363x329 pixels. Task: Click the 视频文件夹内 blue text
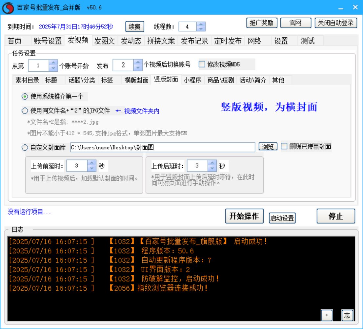tap(142, 111)
